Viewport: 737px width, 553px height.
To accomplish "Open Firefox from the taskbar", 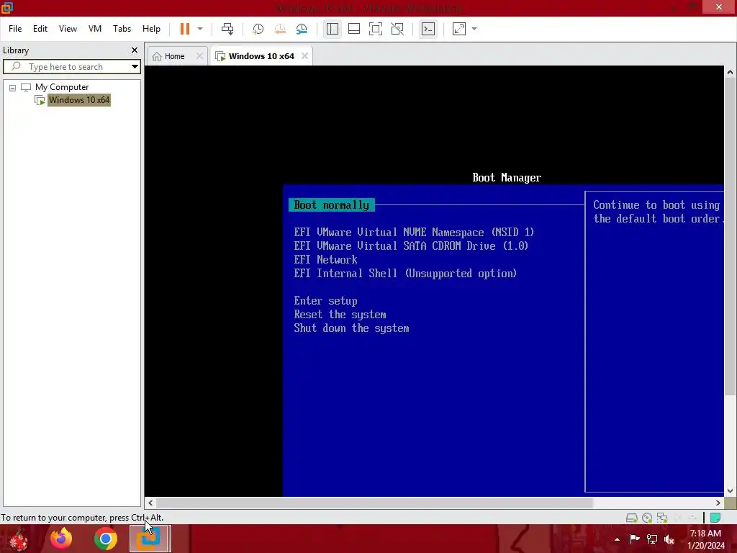I will tap(61, 539).
